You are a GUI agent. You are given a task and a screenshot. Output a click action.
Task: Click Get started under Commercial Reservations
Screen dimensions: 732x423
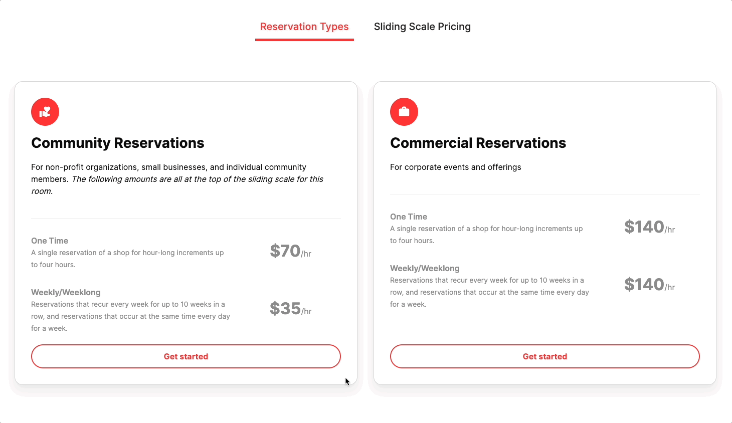(544, 356)
